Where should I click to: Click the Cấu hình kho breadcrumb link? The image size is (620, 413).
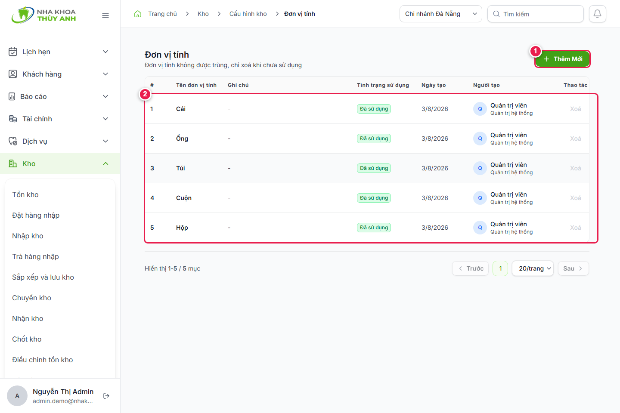coord(248,14)
